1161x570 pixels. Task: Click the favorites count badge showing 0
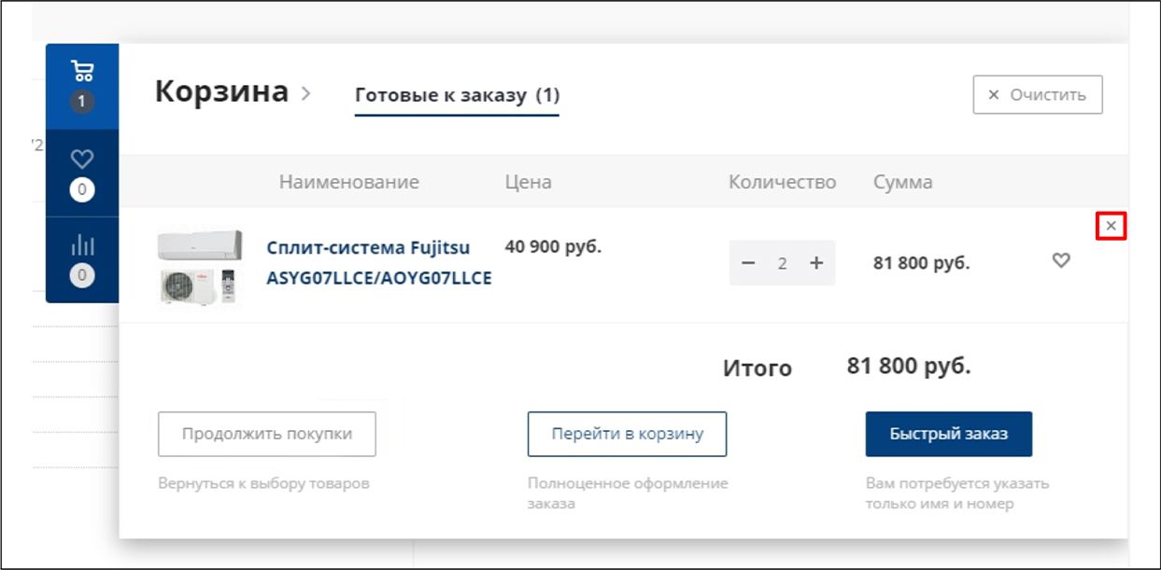click(82, 190)
